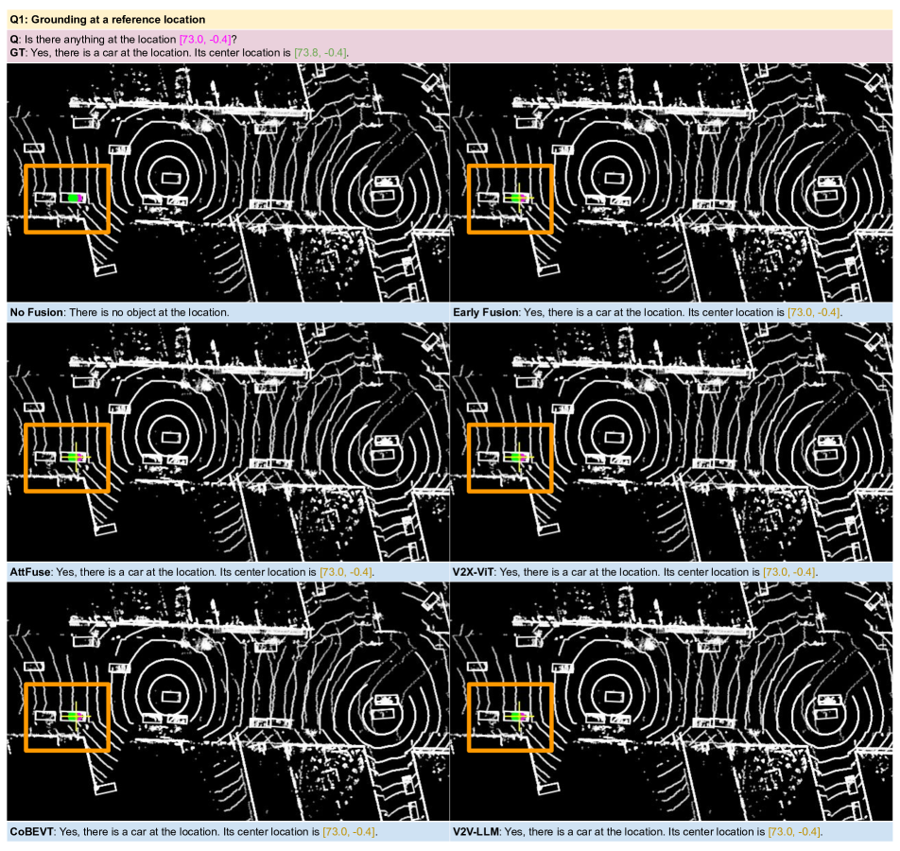Click the "AttFuse" label
Screen dimensions: 900x851
point(30,572)
